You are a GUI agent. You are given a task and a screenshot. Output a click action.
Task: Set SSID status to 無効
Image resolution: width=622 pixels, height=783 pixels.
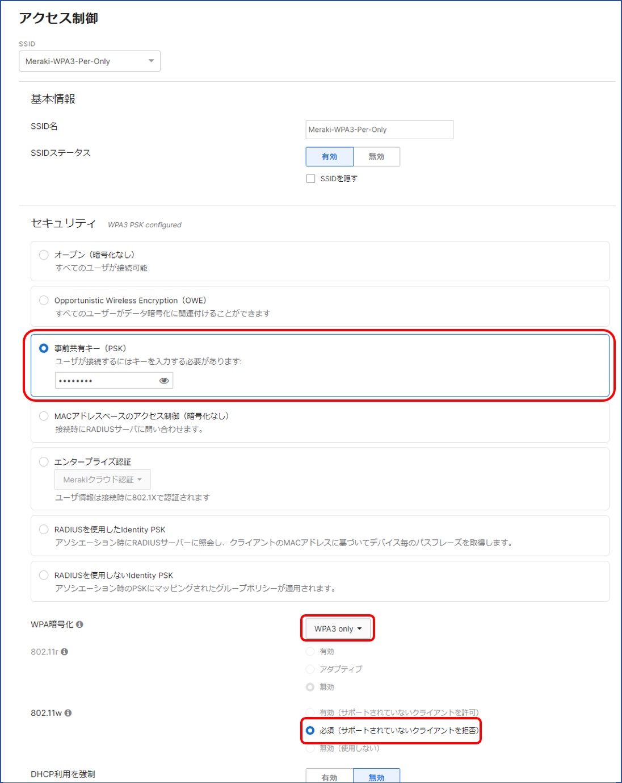coord(376,157)
